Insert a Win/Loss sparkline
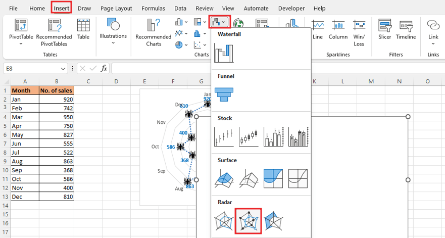The image size is (445, 238). 359,33
